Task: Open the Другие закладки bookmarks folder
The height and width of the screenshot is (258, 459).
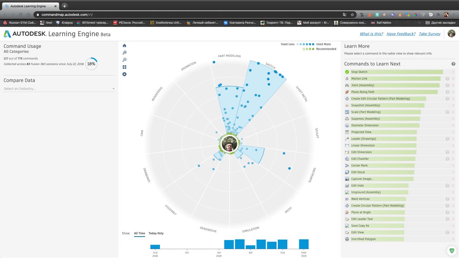Action: click(440, 23)
